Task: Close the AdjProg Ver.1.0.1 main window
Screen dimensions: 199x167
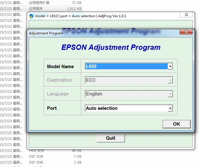Action: pos(186,15)
